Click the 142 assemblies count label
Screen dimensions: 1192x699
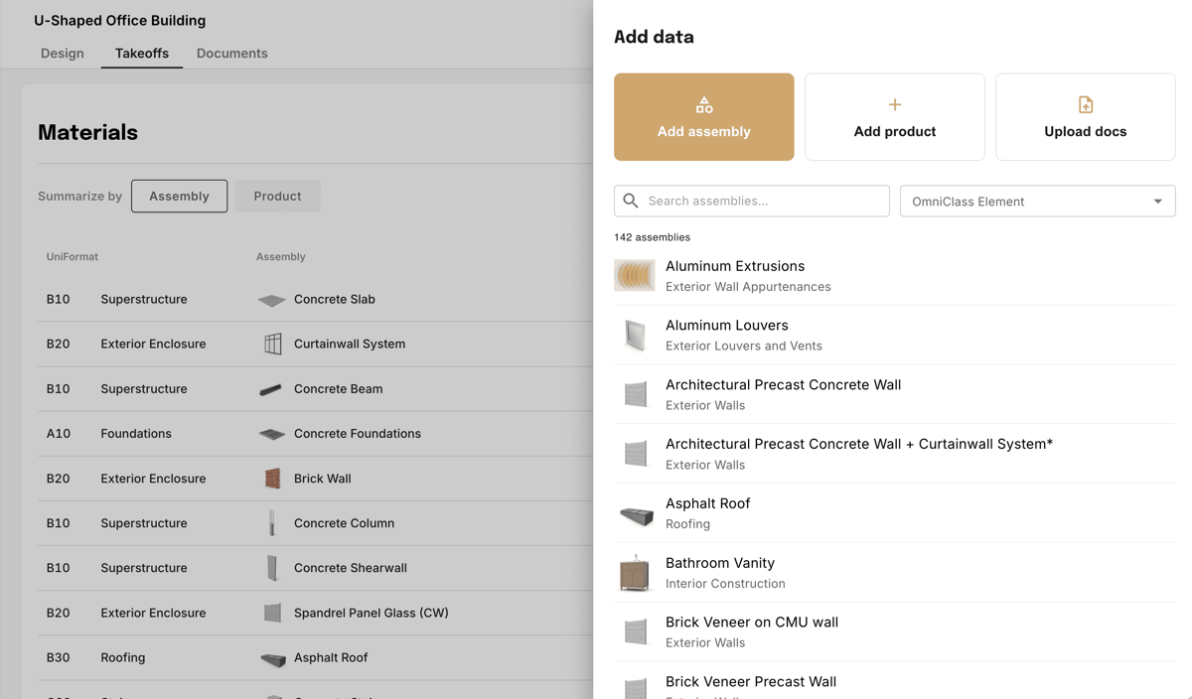coord(652,237)
